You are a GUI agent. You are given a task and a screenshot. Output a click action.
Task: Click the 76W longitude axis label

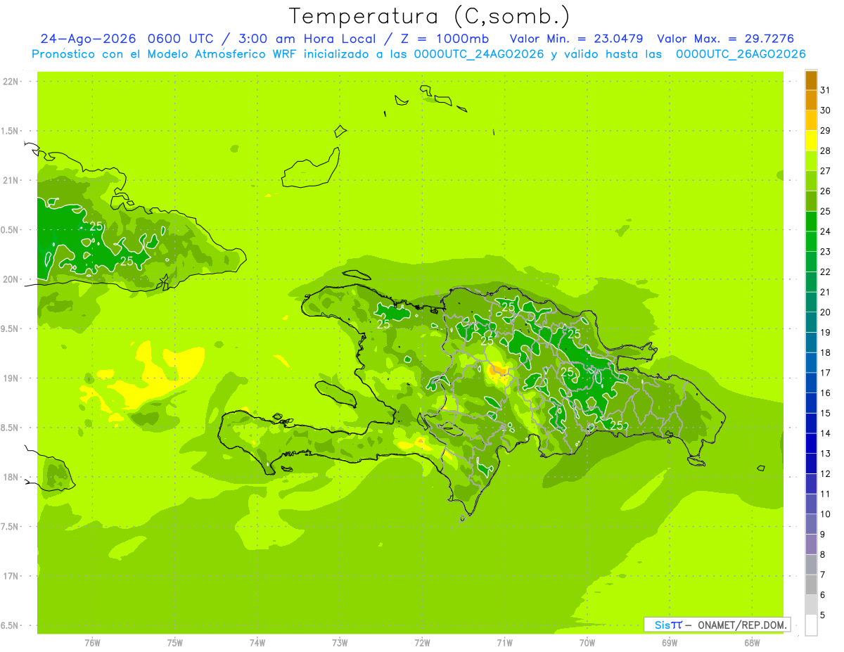[92, 643]
